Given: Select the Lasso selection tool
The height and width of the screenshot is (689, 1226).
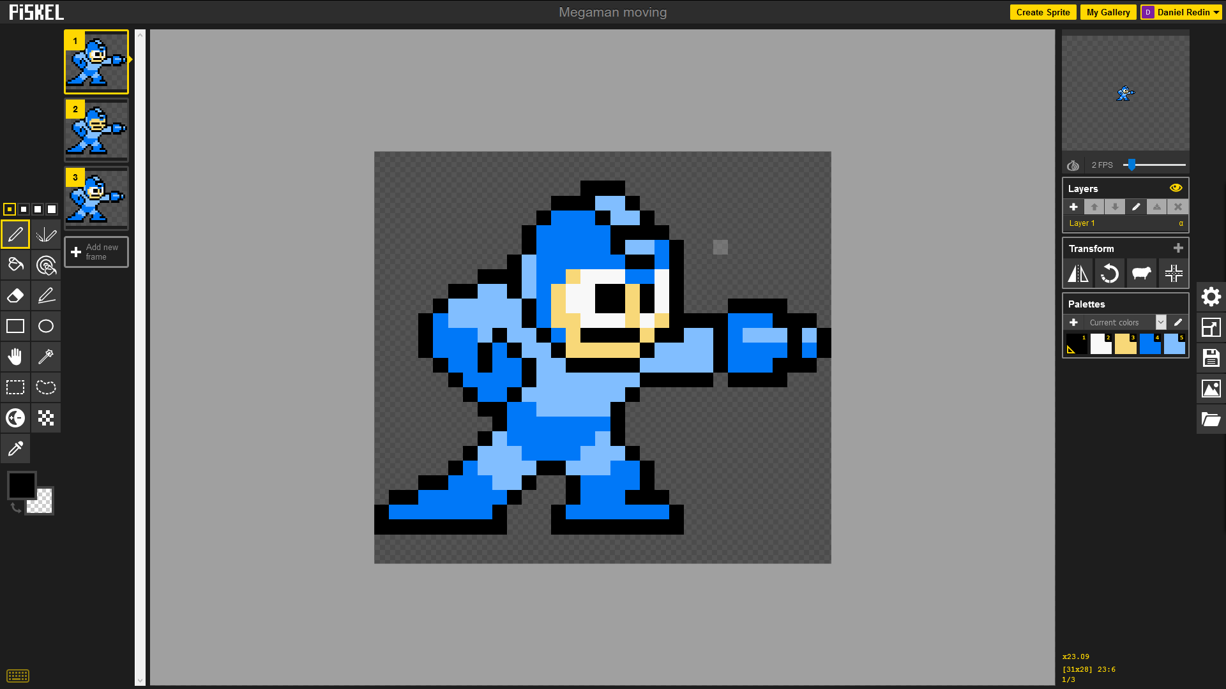Looking at the screenshot, I should point(46,387).
